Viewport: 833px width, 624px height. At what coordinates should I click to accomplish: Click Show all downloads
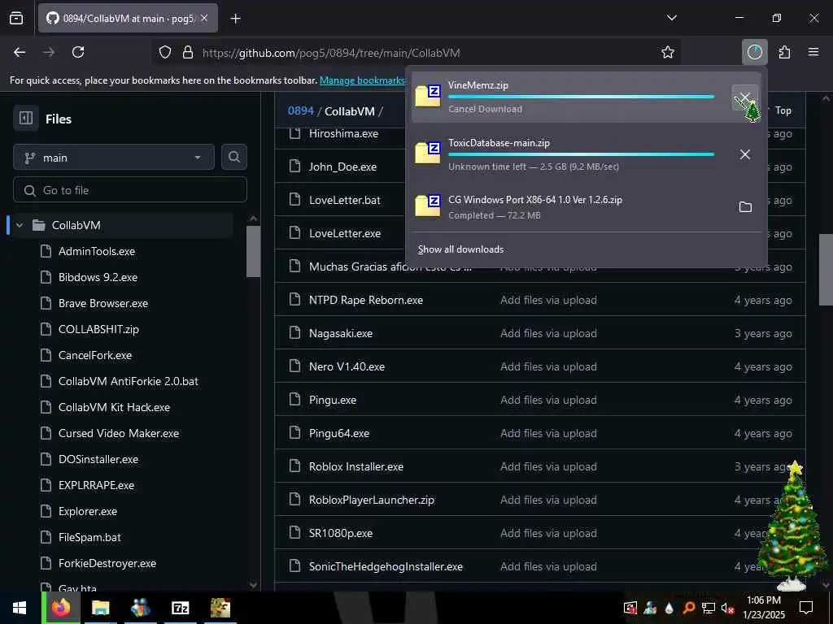pos(460,249)
